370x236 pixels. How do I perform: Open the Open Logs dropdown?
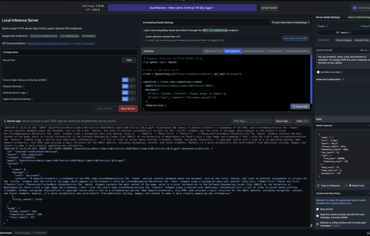click(283, 121)
